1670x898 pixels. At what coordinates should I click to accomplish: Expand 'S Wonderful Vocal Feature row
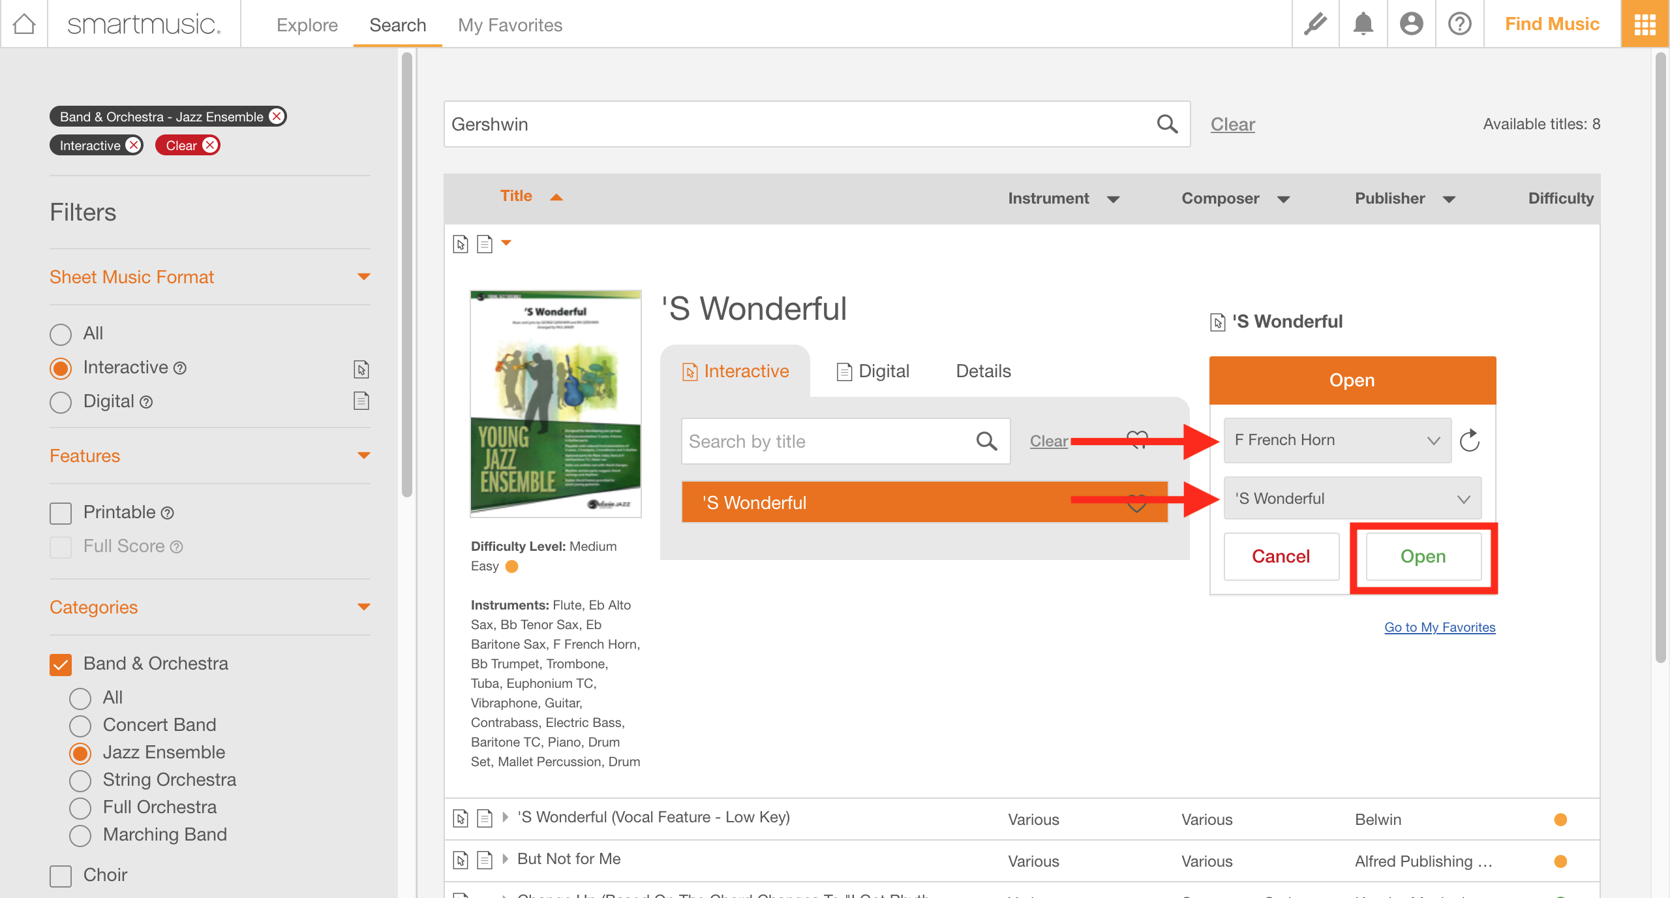coord(505,817)
